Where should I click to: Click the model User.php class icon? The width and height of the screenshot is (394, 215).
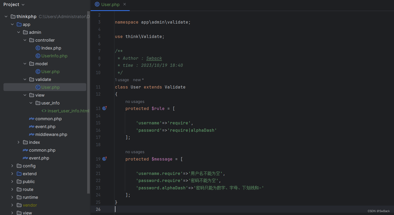point(38,71)
